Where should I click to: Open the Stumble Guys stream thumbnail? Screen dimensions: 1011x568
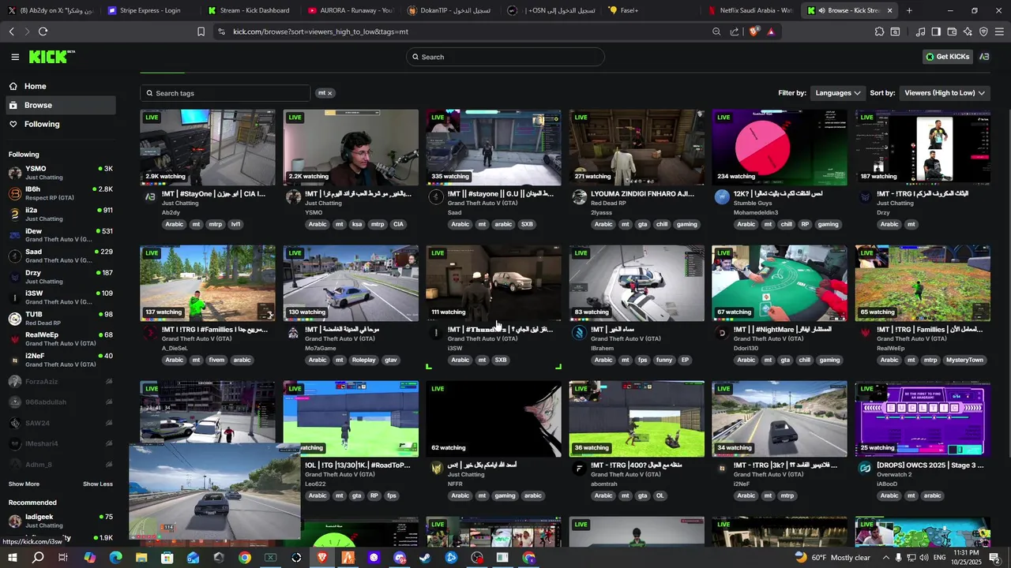pyautogui.click(x=780, y=148)
